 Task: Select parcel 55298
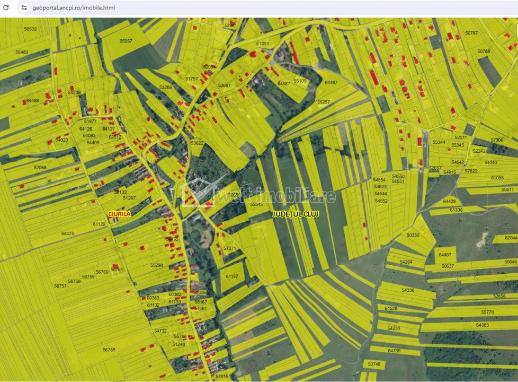coord(156,265)
